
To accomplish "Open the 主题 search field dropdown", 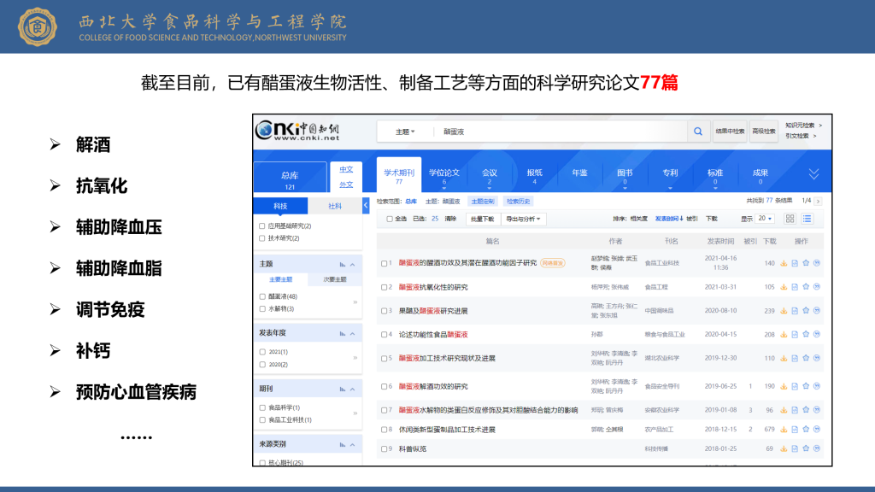I will [405, 132].
